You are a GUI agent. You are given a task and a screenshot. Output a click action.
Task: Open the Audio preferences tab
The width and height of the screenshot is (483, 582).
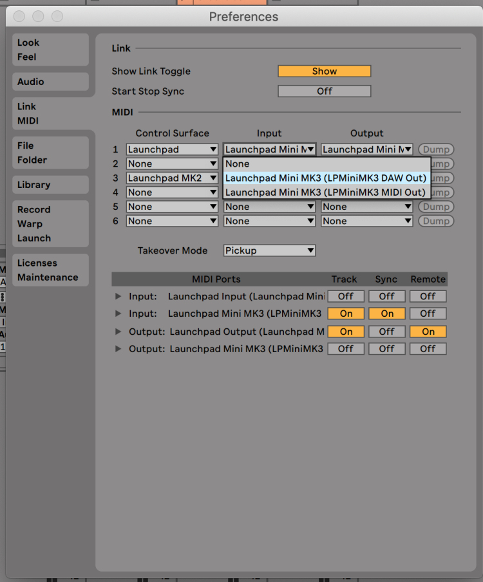pyautogui.click(x=50, y=82)
